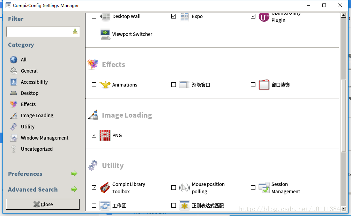The image size is (351, 216).
Task: Click the scrollbar down arrow
Action: click(x=344, y=209)
